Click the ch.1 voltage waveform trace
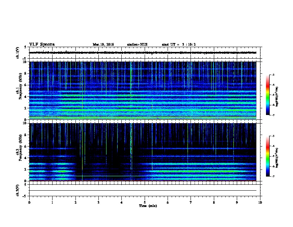This screenshot has height=227, width=293. coord(143,53)
